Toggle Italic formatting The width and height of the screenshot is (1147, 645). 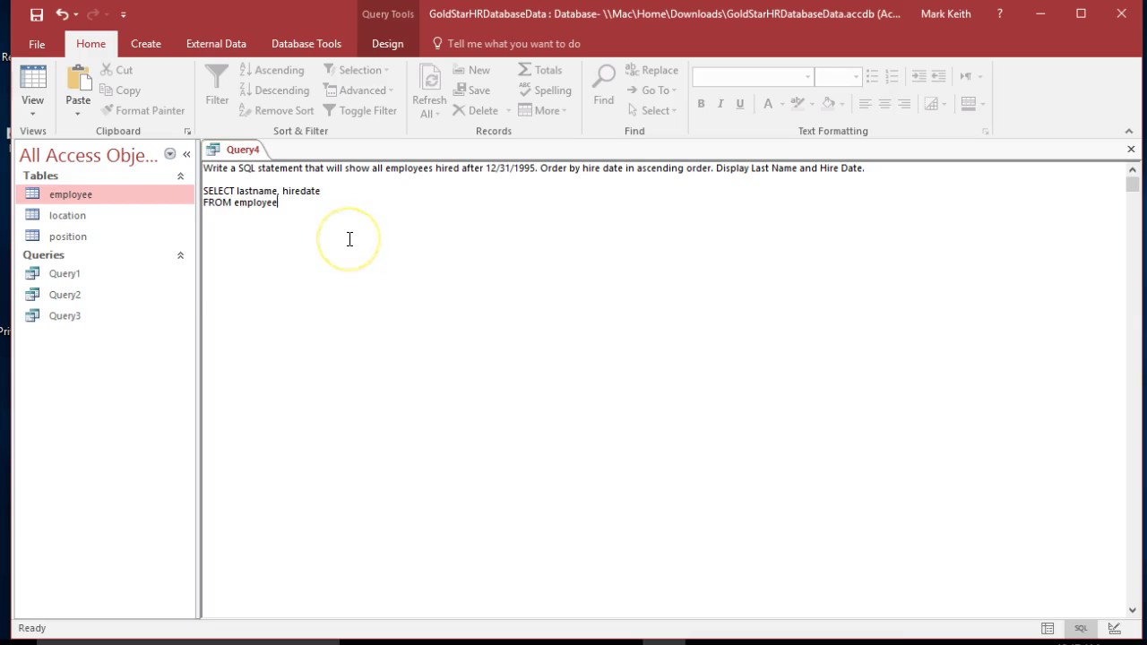point(720,104)
